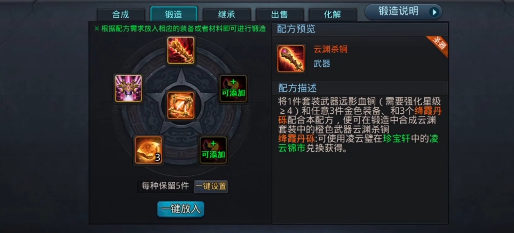Click the pink crown helmet equipment slot
Screen dimensions: 514x233
(x=129, y=88)
